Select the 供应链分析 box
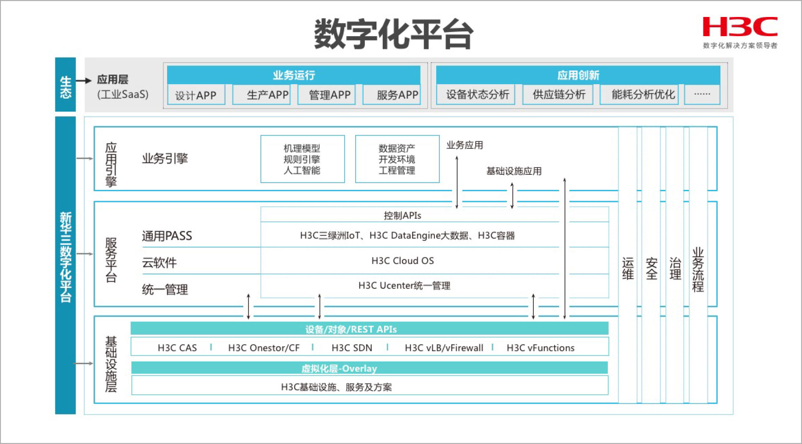The height and width of the screenshot is (444, 802). (x=558, y=95)
